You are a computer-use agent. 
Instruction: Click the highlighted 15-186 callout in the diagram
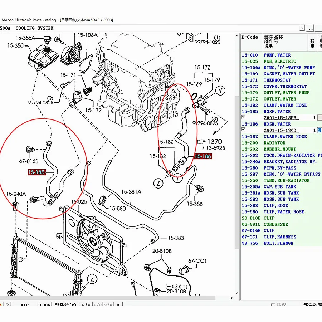pyautogui.click(x=203, y=156)
